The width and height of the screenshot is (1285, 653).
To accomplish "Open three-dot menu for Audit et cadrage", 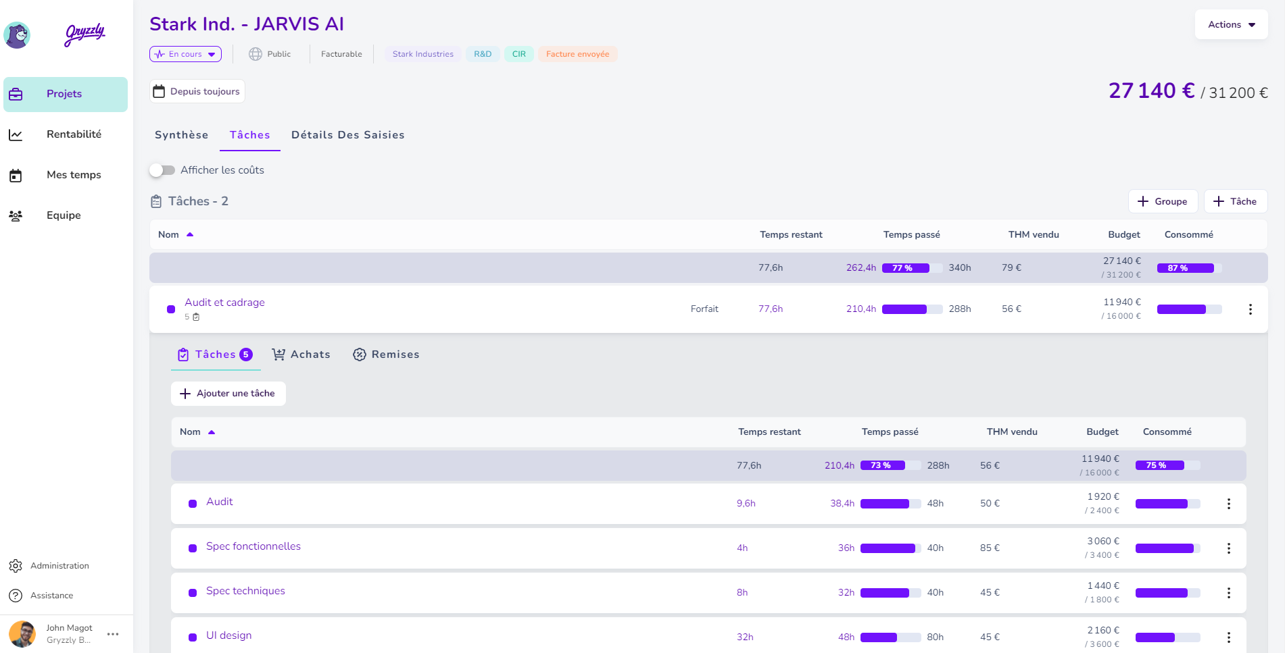I will pos(1250,309).
